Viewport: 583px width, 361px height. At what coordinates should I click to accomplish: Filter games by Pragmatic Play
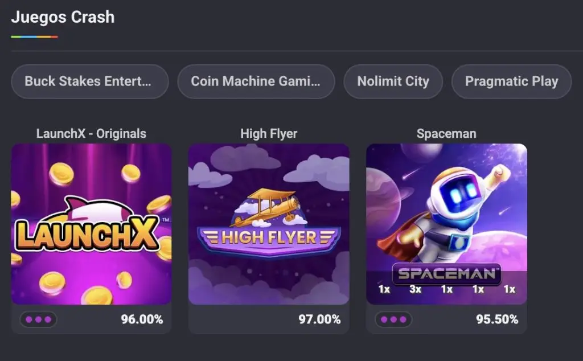(x=511, y=81)
